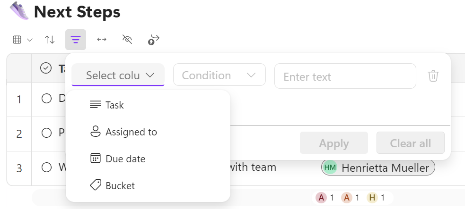Click Henrietta Mueller's HM avatar
Screen dimensions: 465x209
tap(330, 167)
